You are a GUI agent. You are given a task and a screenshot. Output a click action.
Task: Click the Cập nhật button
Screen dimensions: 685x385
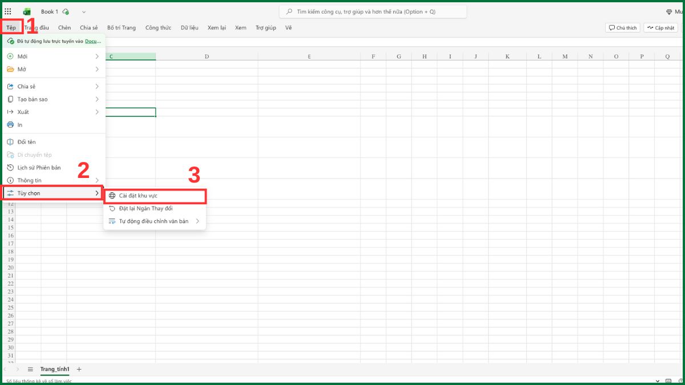[x=660, y=27]
